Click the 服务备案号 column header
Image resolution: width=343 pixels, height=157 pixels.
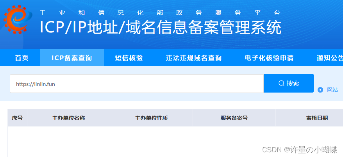point(234,118)
